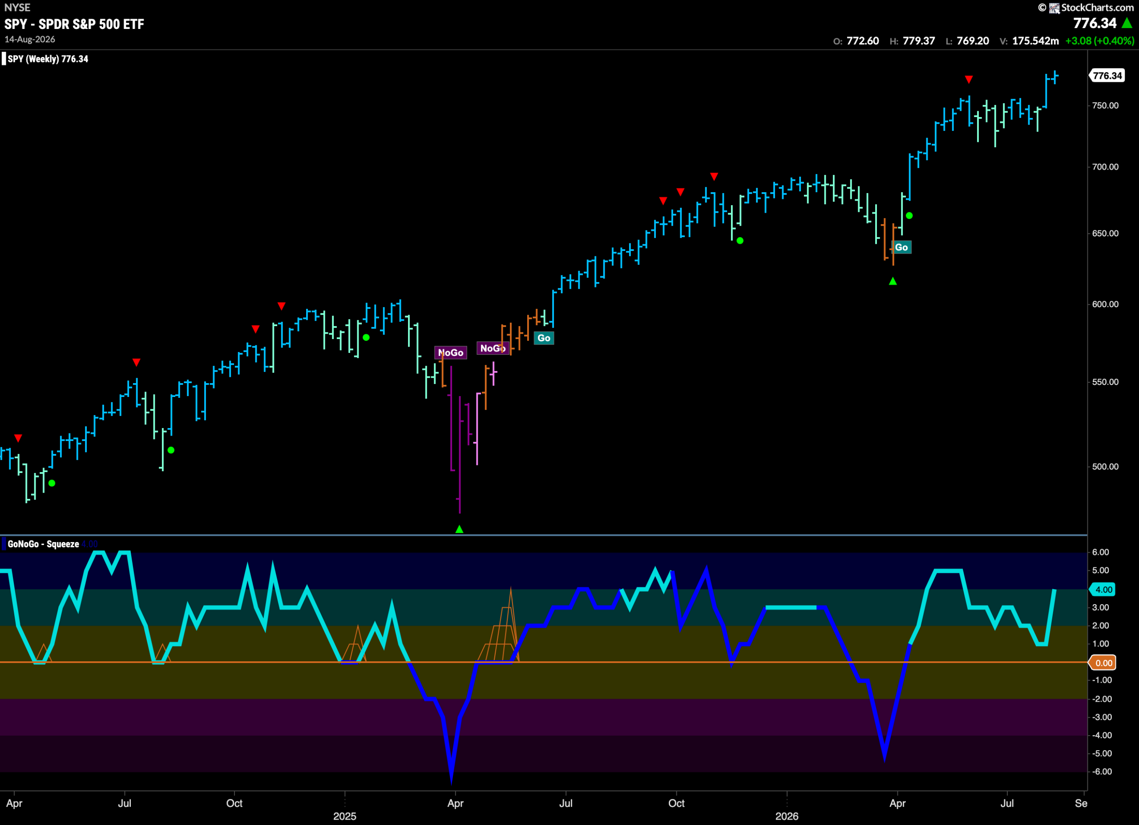Click the blue legend marker beside GoNoGo - Squeeze
The width and height of the screenshot is (1139, 825).
[x=4, y=544]
